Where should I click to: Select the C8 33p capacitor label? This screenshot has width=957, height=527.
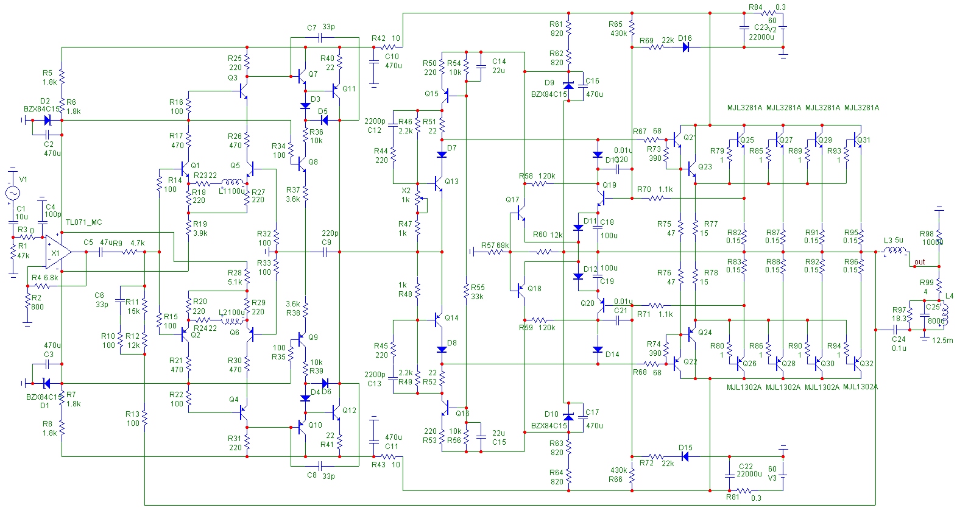point(321,476)
